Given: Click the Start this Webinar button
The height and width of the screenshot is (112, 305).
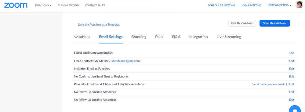Looking at the screenshot, I should click(x=275, y=23).
